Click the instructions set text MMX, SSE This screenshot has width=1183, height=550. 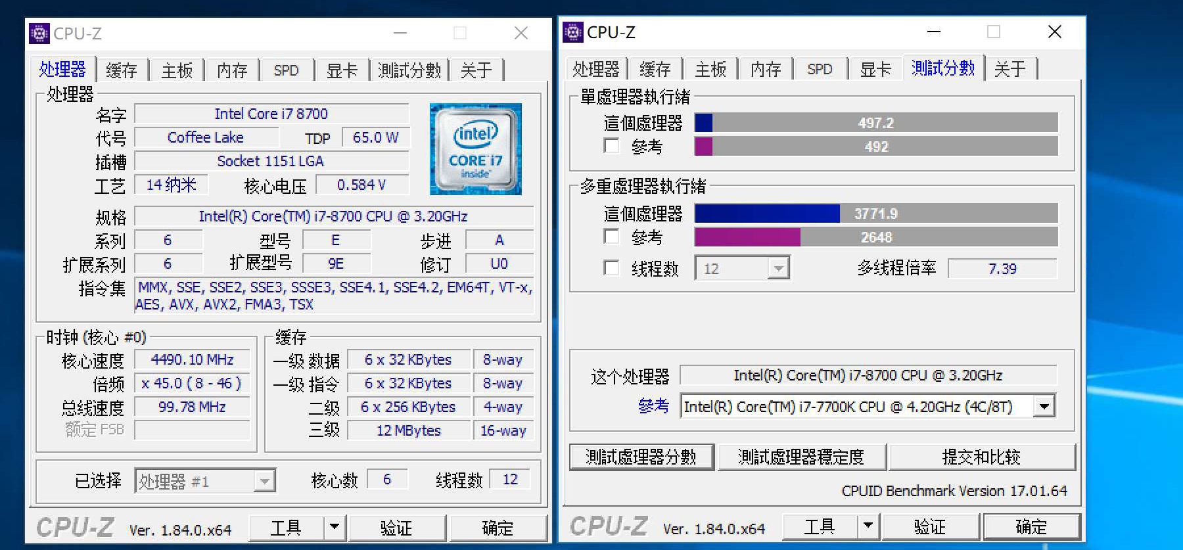click(x=334, y=296)
